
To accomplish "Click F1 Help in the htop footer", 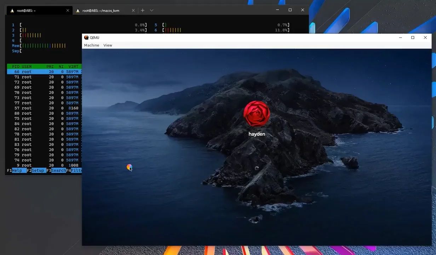I will (17, 170).
